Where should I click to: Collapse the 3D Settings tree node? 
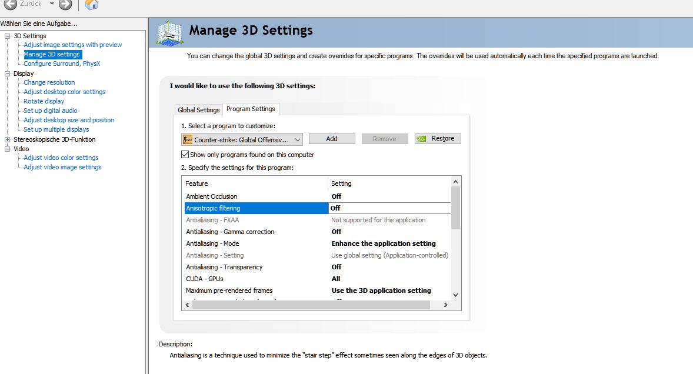[8, 36]
